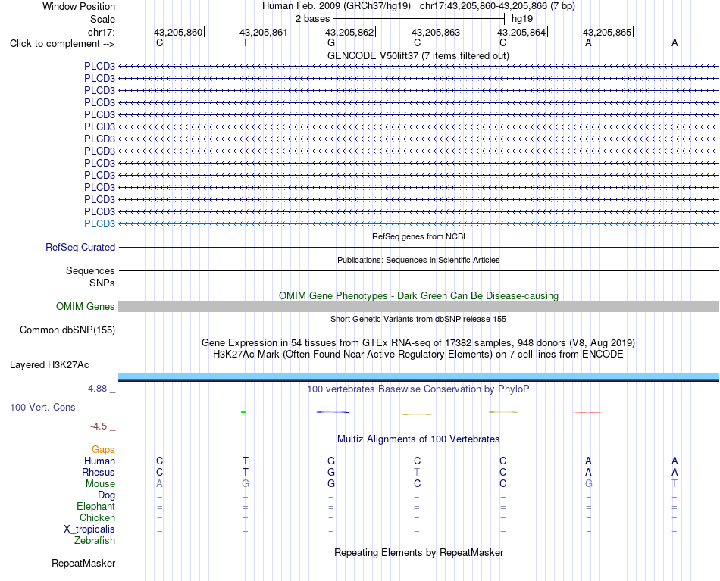Viewport: 720px width, 581px height.
Task: Click the 100 Vert. Cons track label
Action: point(42,407)
